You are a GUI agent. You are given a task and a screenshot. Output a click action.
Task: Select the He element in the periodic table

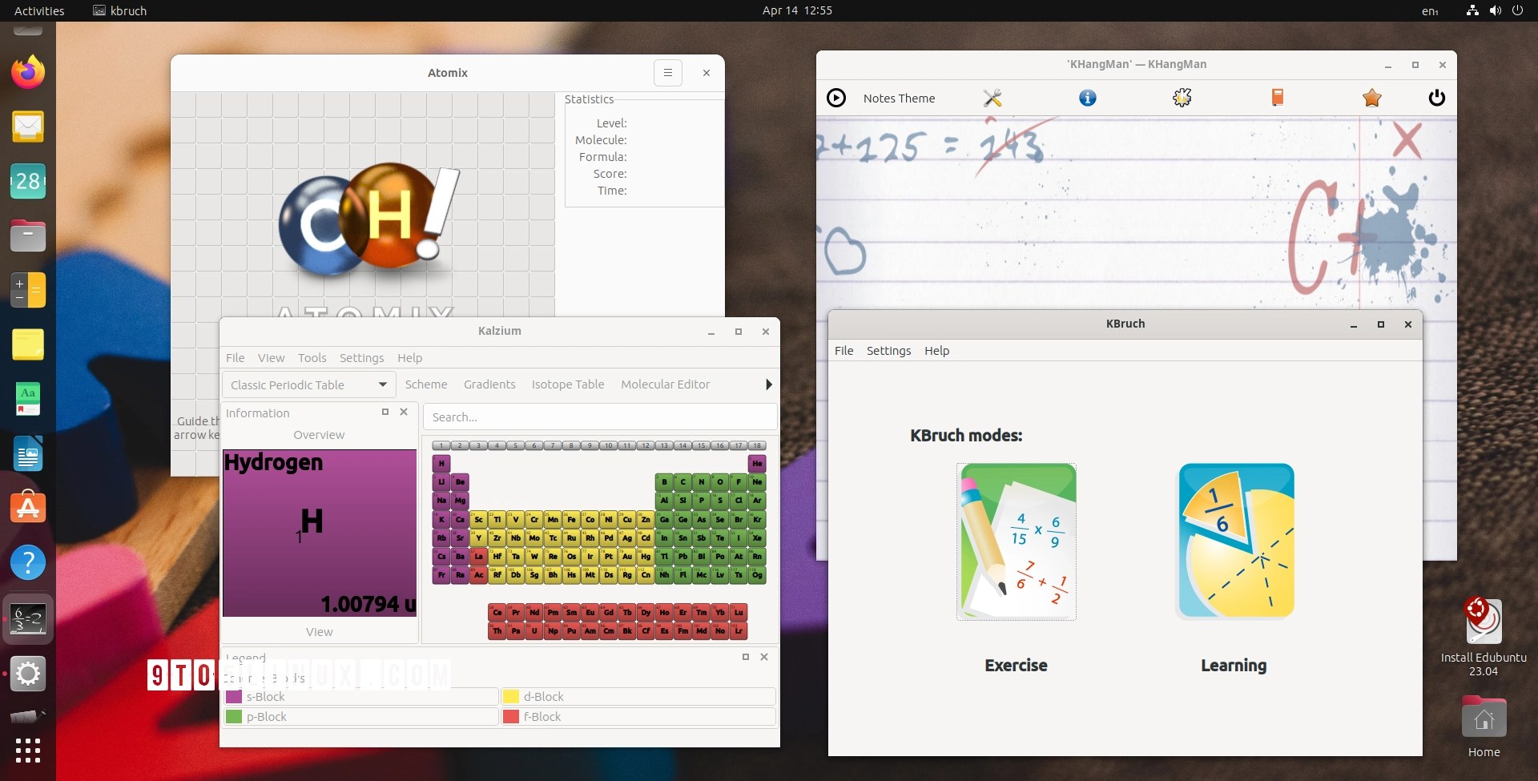click(x=757, y=464)
